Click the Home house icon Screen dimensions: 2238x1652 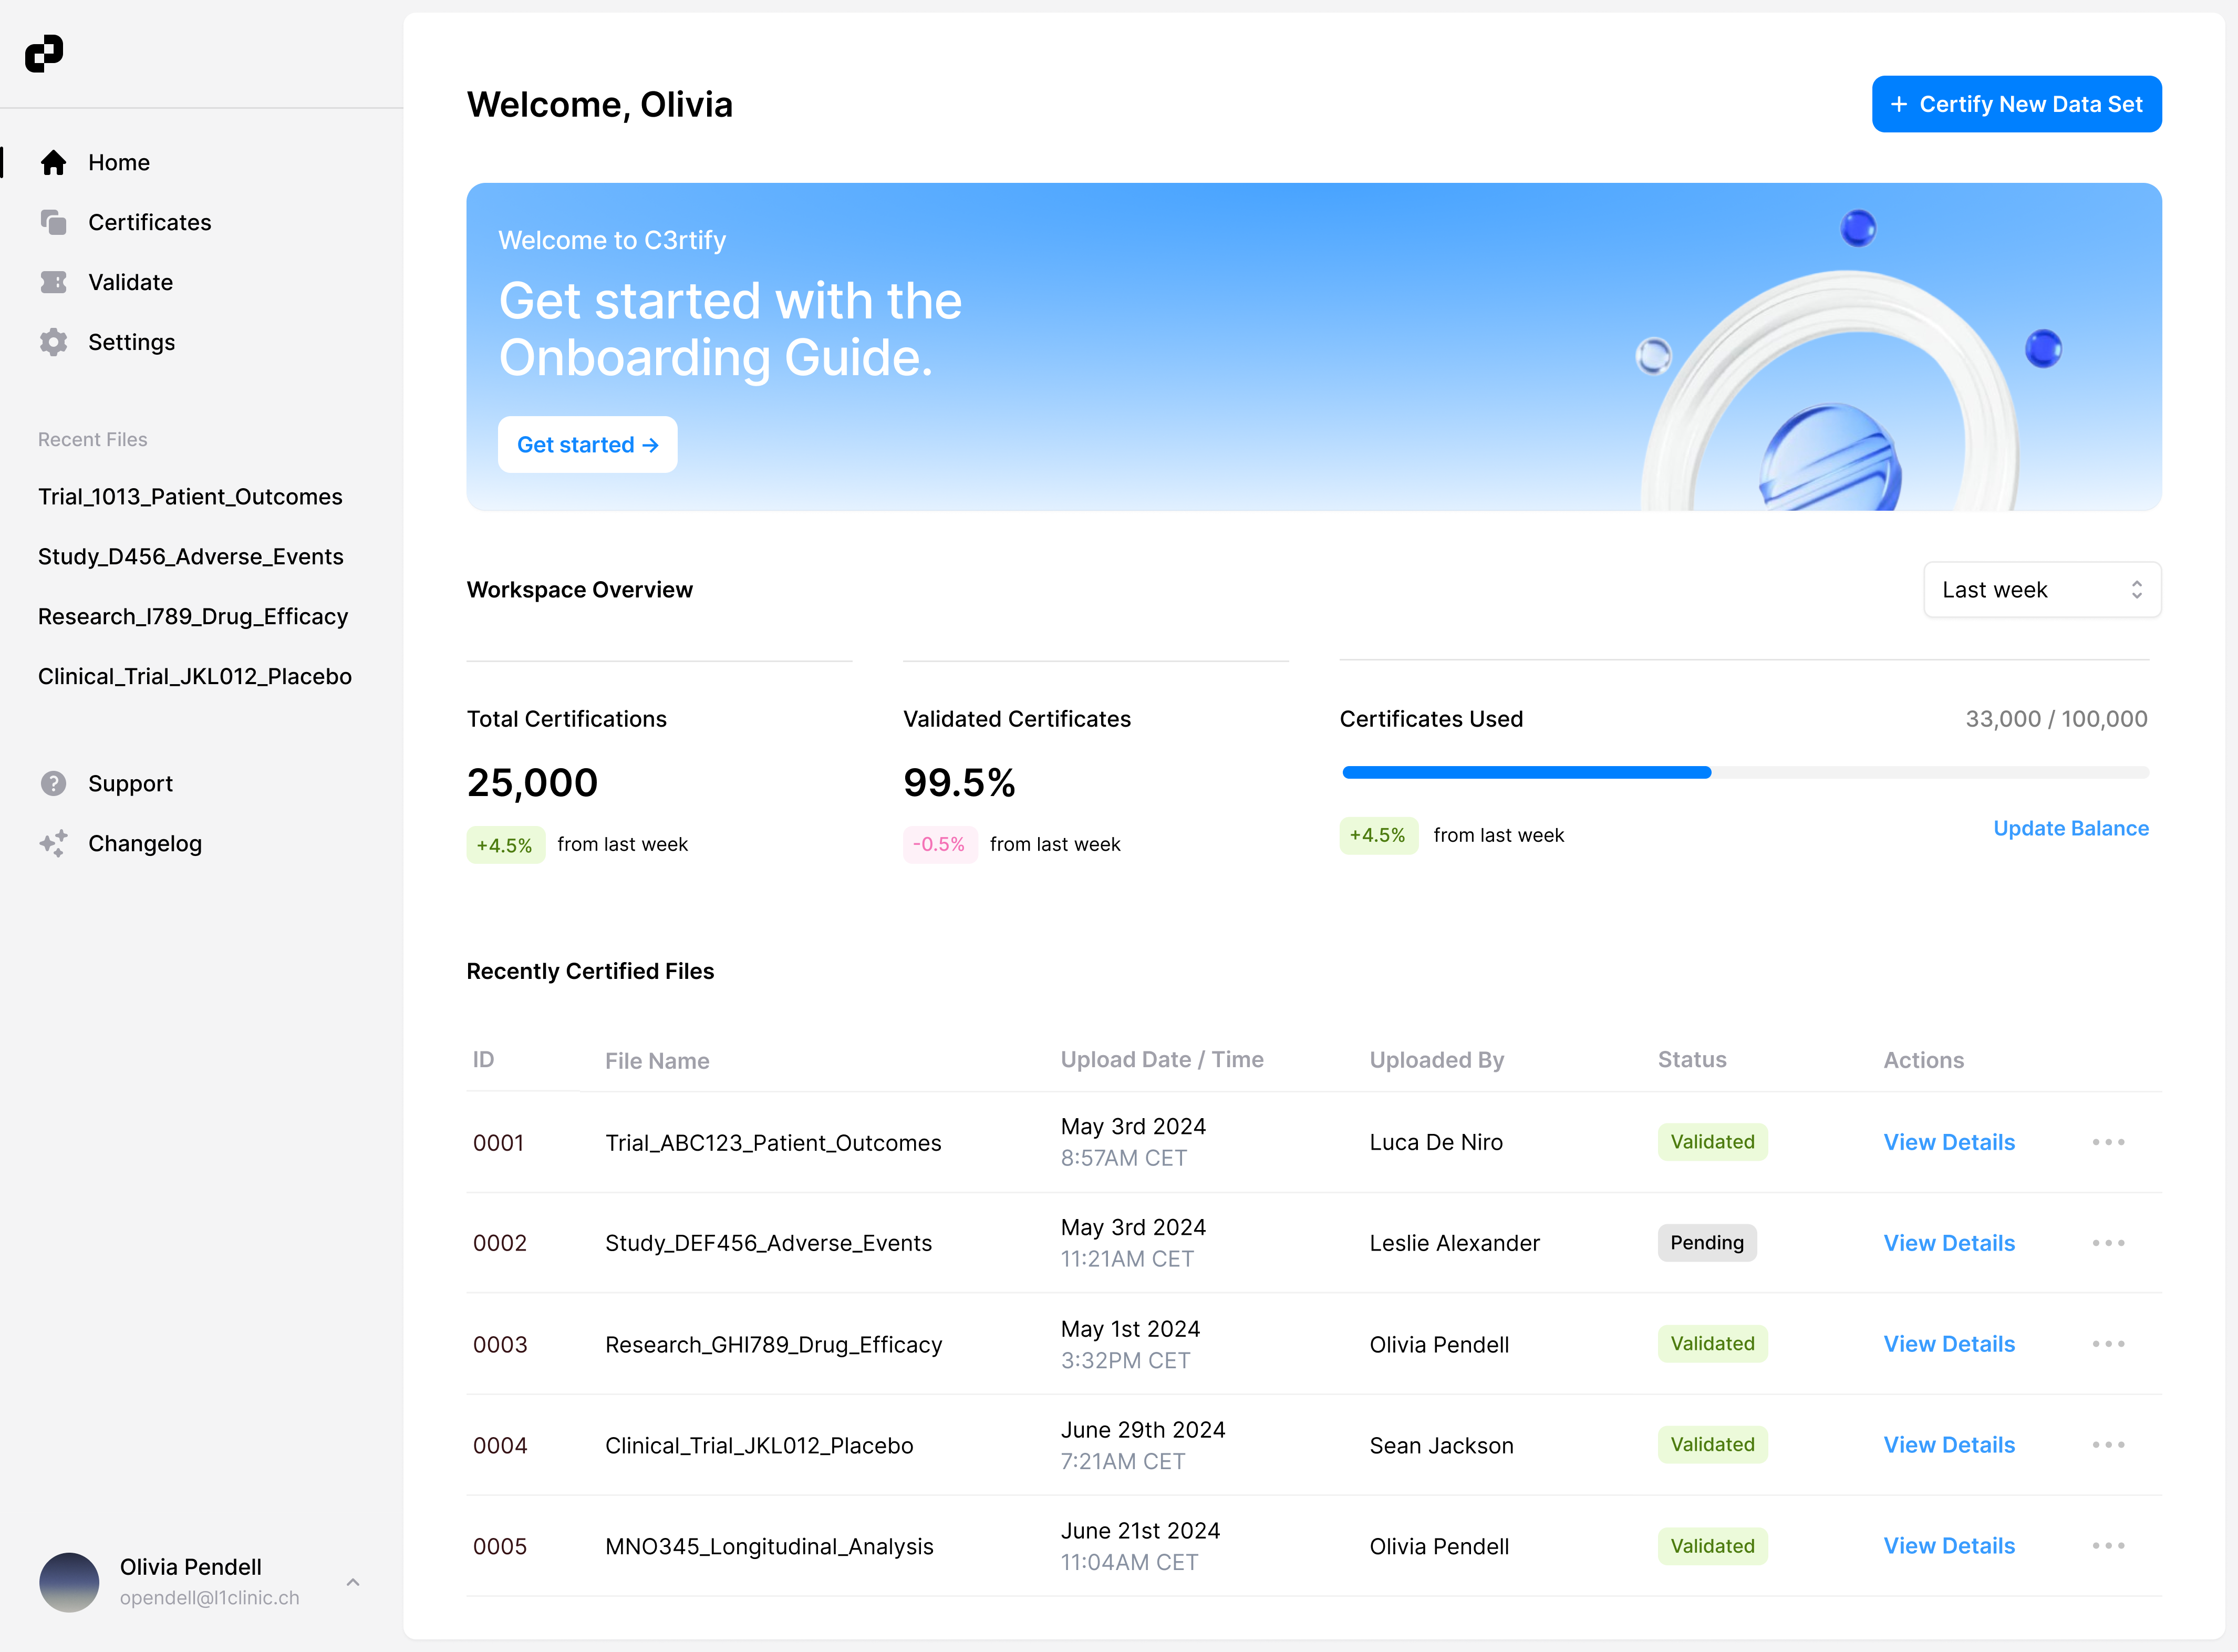(54, 163)
